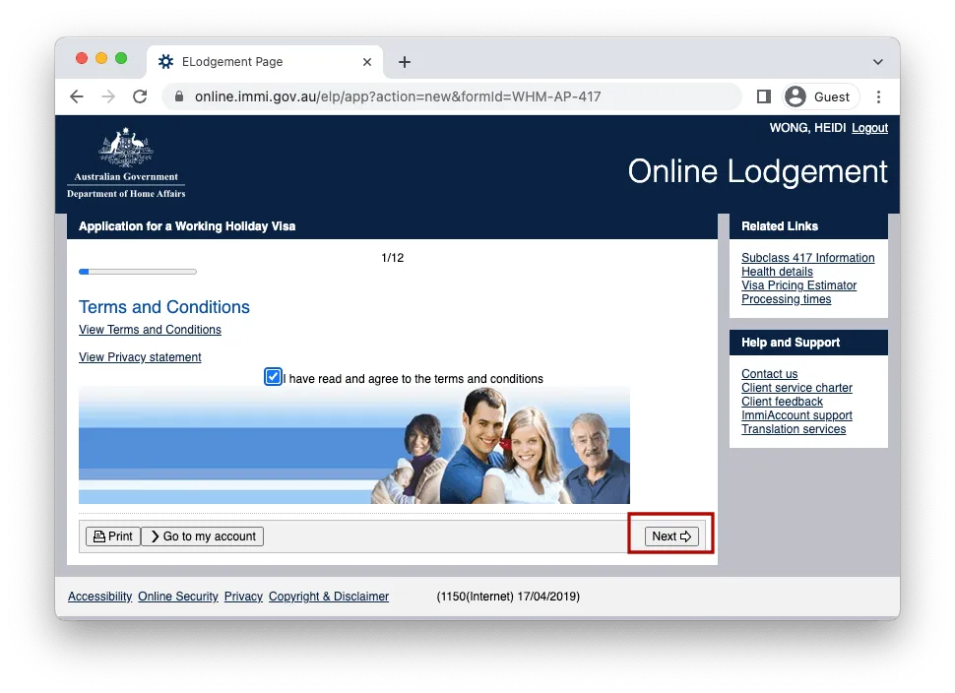The width and height of the screenshot is (955, 693).
Task: Open ImmiAccount support link
Action: coord(796,415)
